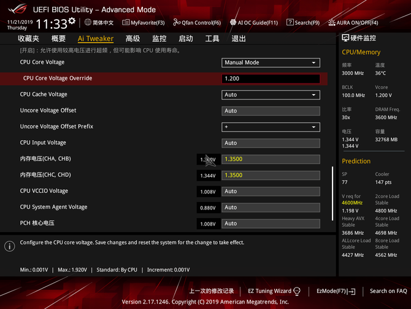Image resolution: width=411 pixels, height=309 pixels.
Task: Click the hardware monitor screen icon
Action: 345,38
